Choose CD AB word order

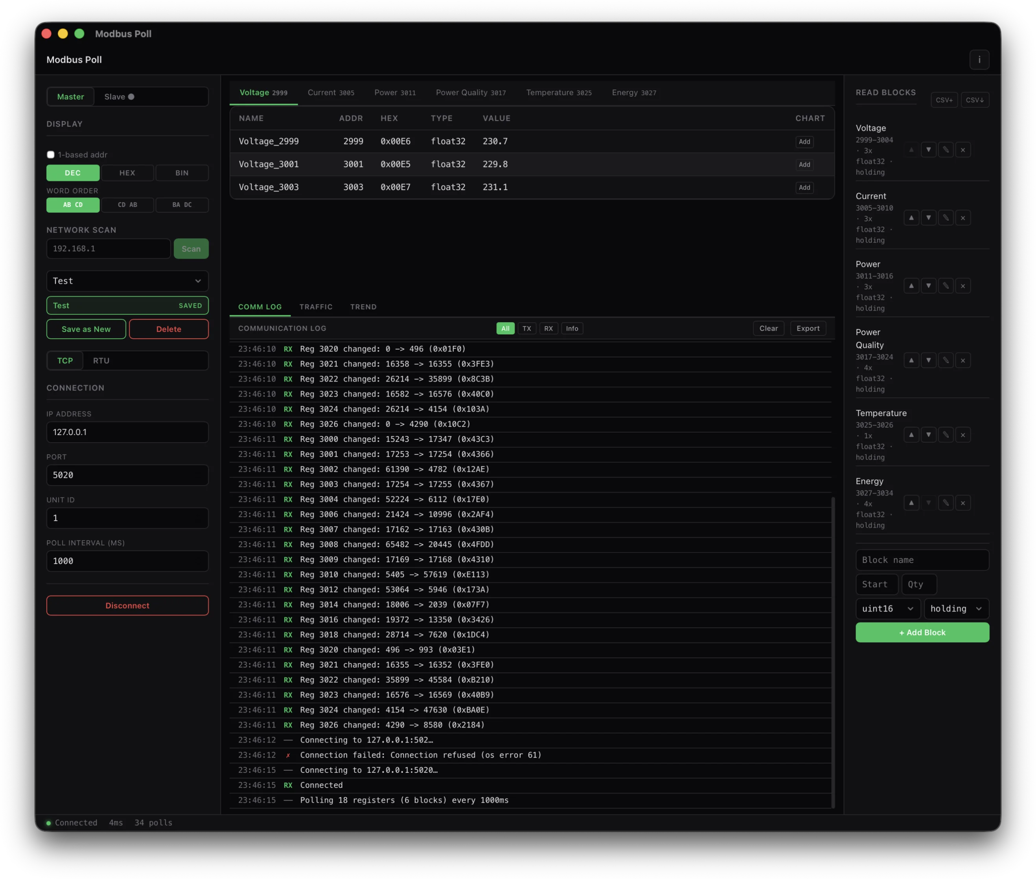(127, 205)
